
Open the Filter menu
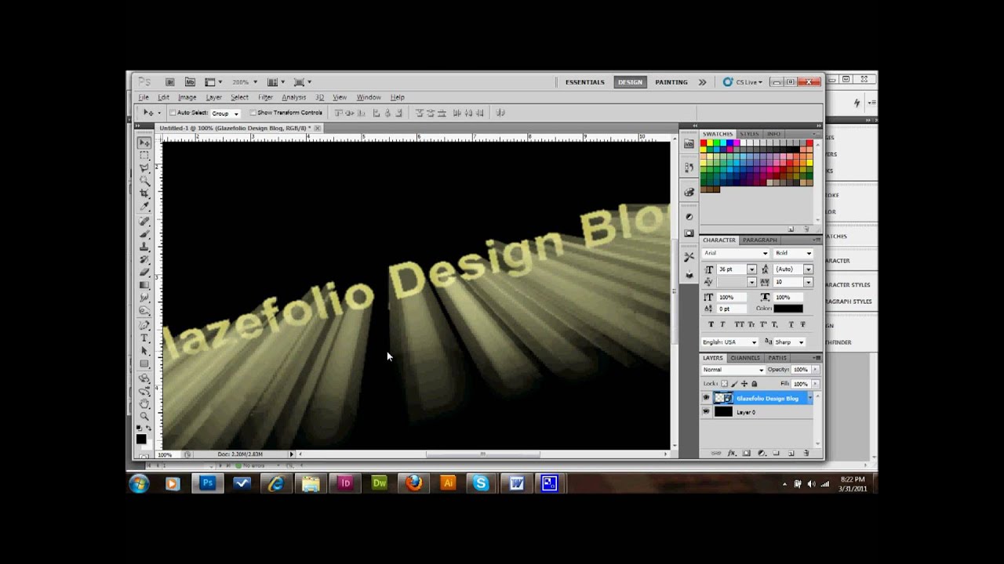pos(265,97)
